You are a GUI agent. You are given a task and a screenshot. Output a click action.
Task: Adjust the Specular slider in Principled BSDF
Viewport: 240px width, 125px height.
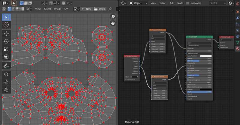199,61
